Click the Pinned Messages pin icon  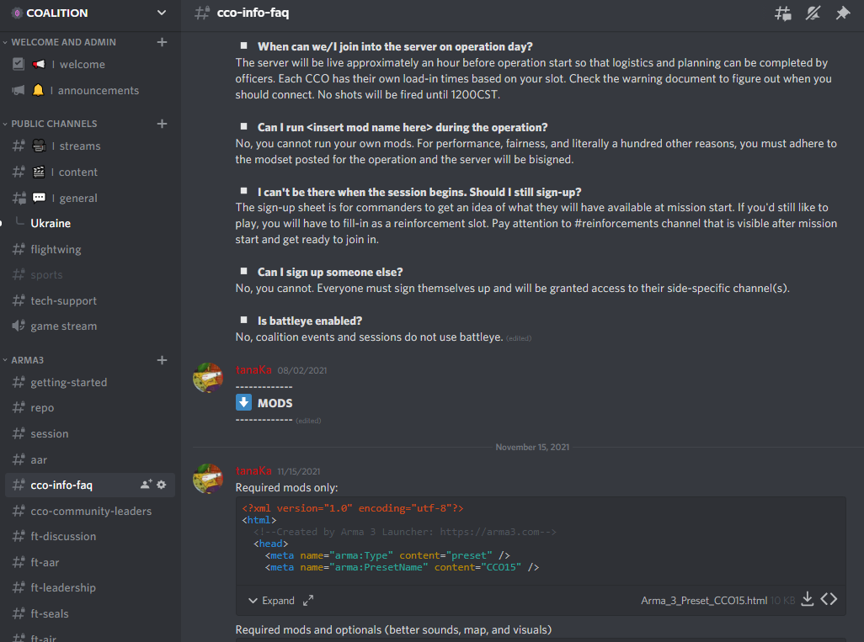click(x=842, y=13)
